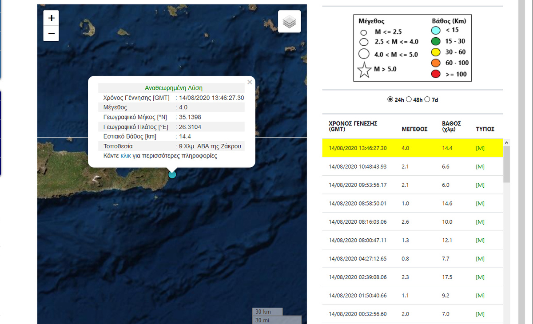Click the cyan depth < 15 legend swatch
This screenshot has width=533, height=324.
[x=436, y=31]
